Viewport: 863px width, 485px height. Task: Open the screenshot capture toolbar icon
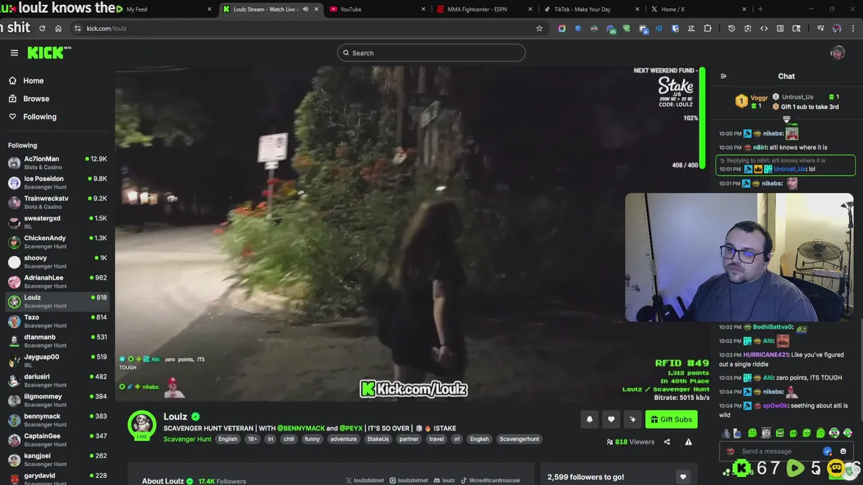tap(748, 28)
